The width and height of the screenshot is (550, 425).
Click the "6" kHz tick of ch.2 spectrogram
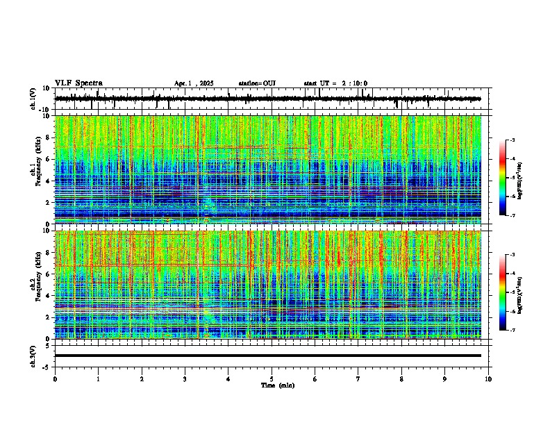(49, 274)
